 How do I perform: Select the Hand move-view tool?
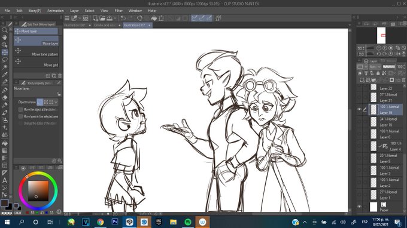(x=4, y=38)
